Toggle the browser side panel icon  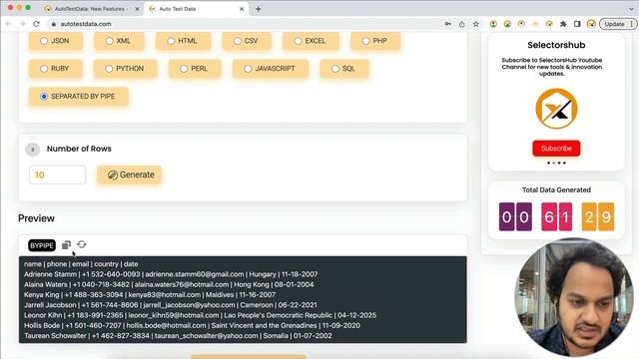577,24
